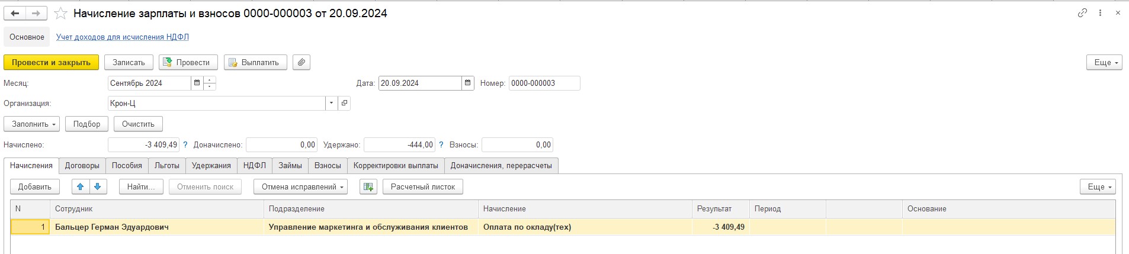Move row down with blue arrow
Screen dimensions: 1129x254
tap(98, 187)
